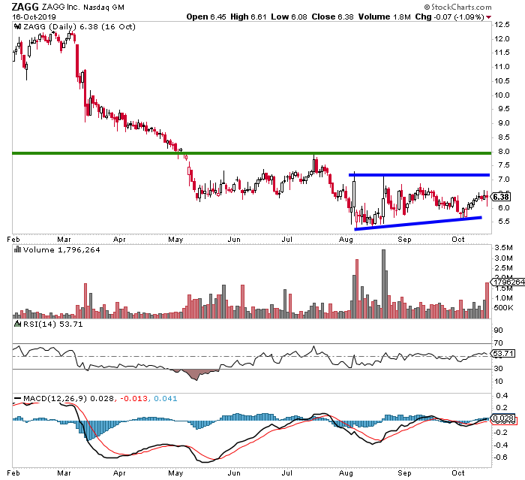Click the MACD signal value -0.013
Viewport: 525px width, 480px height.
[134, 398]
